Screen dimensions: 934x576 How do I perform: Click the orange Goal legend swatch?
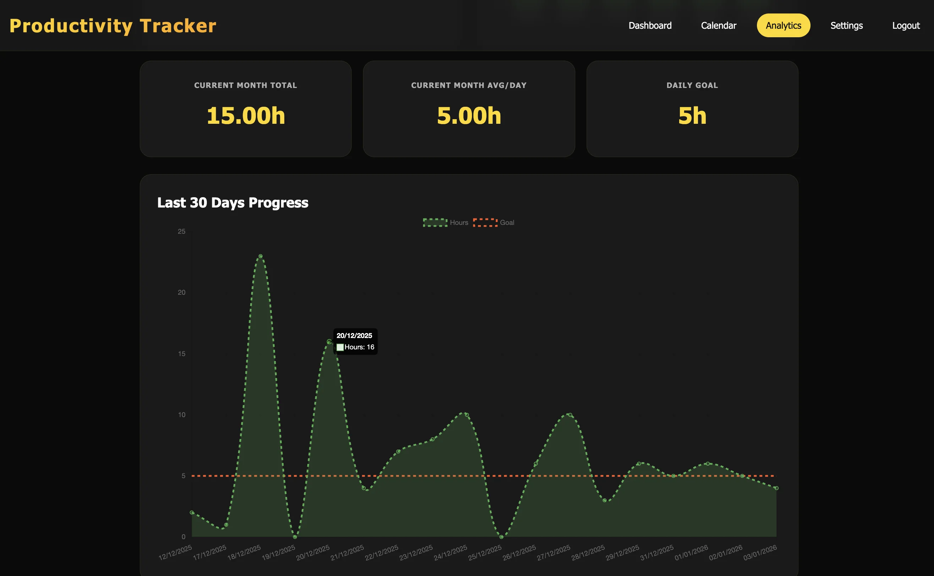[x=485, y=222]
